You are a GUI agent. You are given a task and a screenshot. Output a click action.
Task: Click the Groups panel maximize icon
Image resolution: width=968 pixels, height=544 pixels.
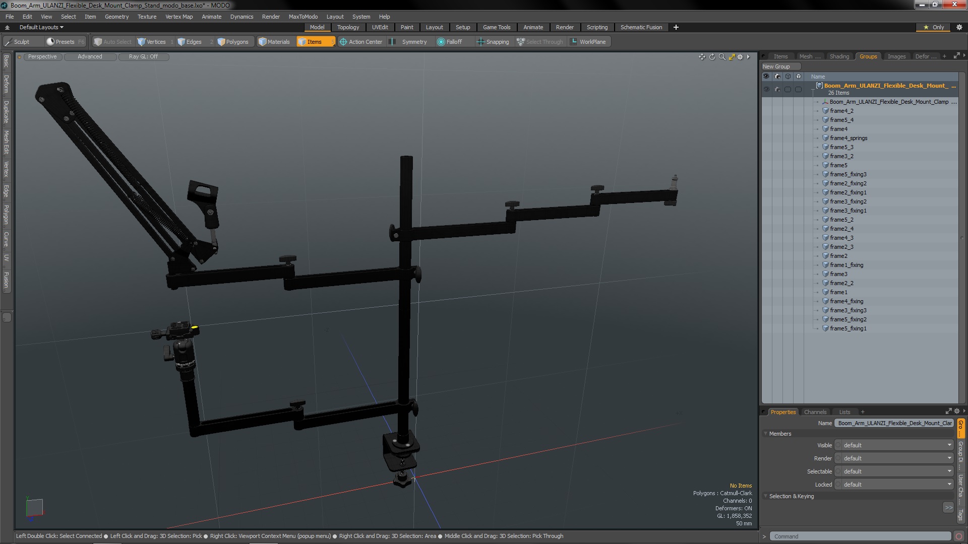click(956, 56)
